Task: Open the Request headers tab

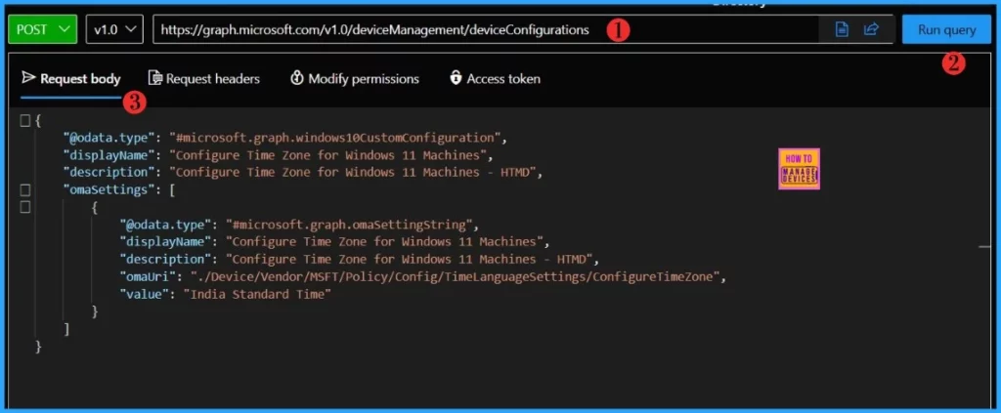Action: pos(204,79)
